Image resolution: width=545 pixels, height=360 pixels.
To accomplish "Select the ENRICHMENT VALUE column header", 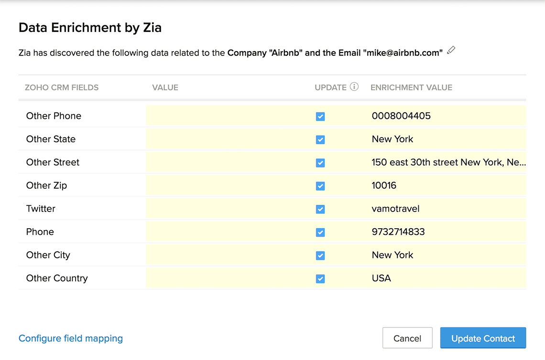I will tap(411, 87).
